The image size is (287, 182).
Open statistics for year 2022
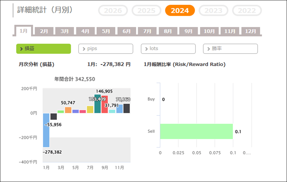247,10
